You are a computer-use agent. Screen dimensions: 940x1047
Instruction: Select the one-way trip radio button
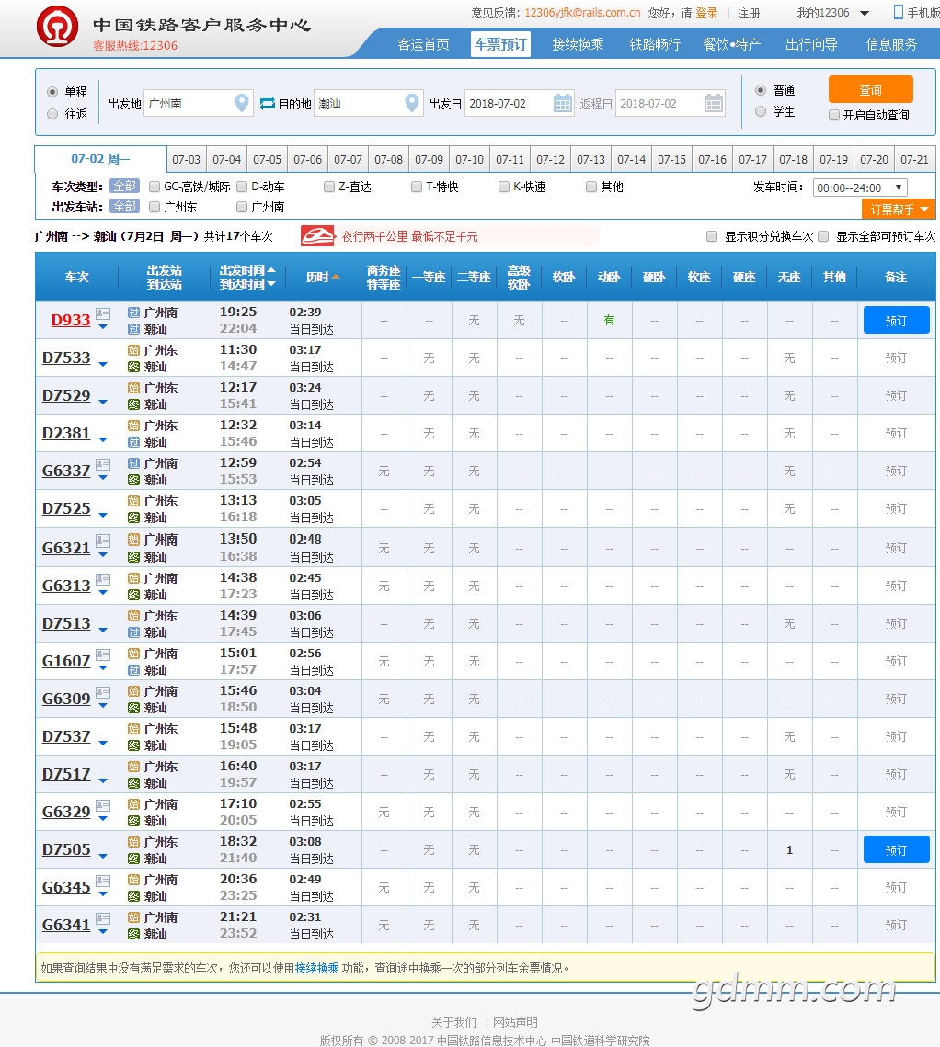[x=52, y=92]
